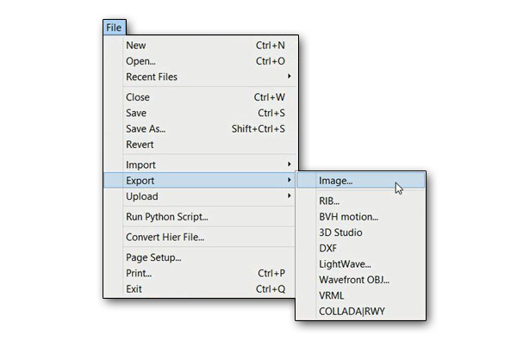517x353 pixels.
Task: Open Page Setup... dialog
Action: pyautogui.click(x=201, y=257)
